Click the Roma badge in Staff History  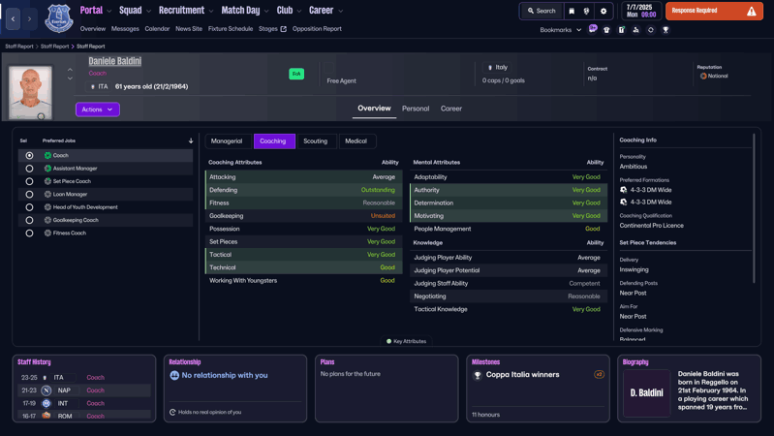pos(46,416)
